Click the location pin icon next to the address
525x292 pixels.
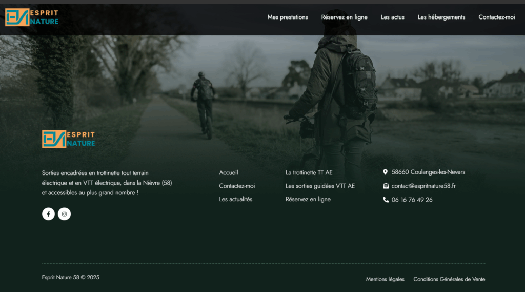(x=386, y=172)
